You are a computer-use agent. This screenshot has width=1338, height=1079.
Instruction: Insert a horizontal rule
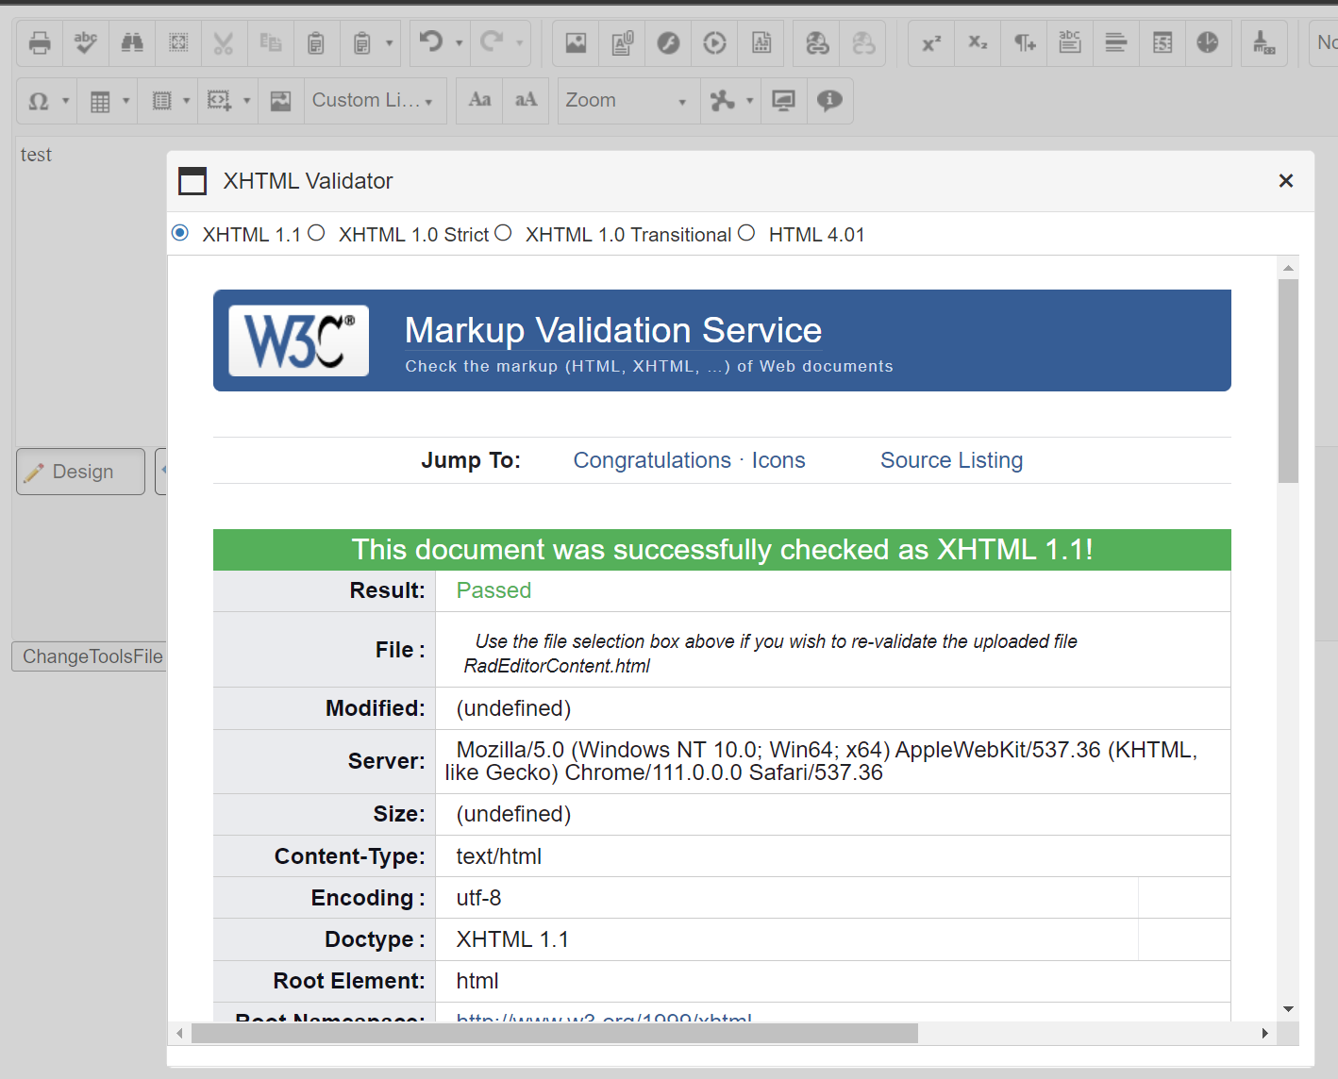pos(1116,42)
